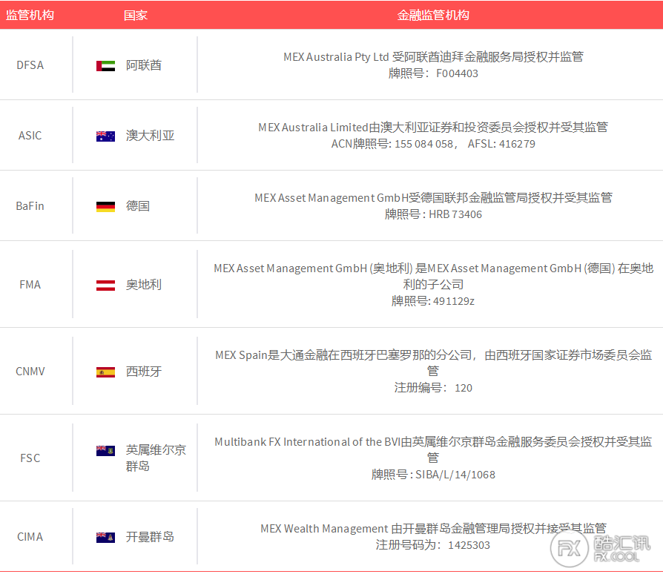Click the DFSA regulator cell
The height and width of the screenshot is (577, 663).
pos(30,65)
